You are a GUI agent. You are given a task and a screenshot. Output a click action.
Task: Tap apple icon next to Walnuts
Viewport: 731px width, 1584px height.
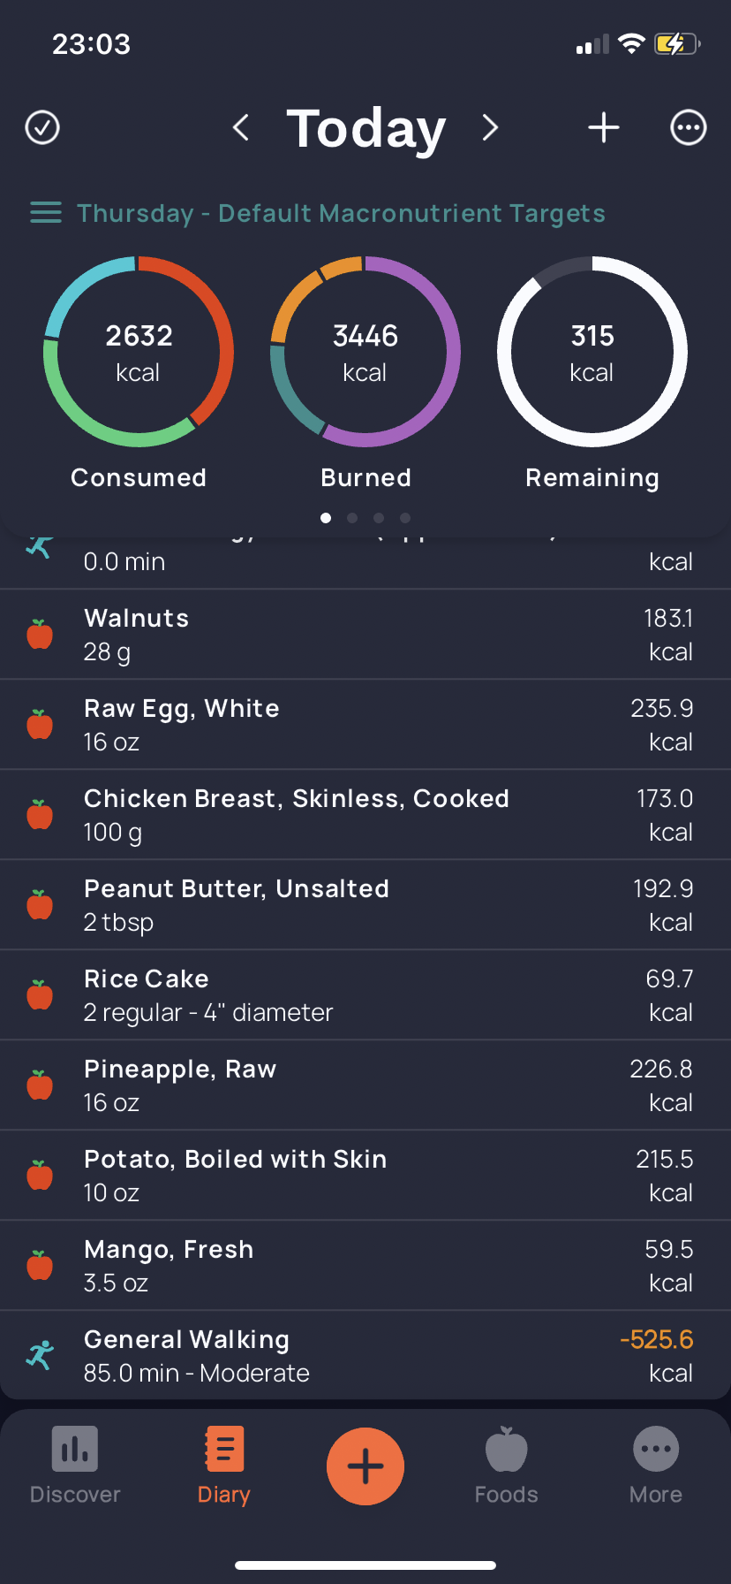point(40,634)
